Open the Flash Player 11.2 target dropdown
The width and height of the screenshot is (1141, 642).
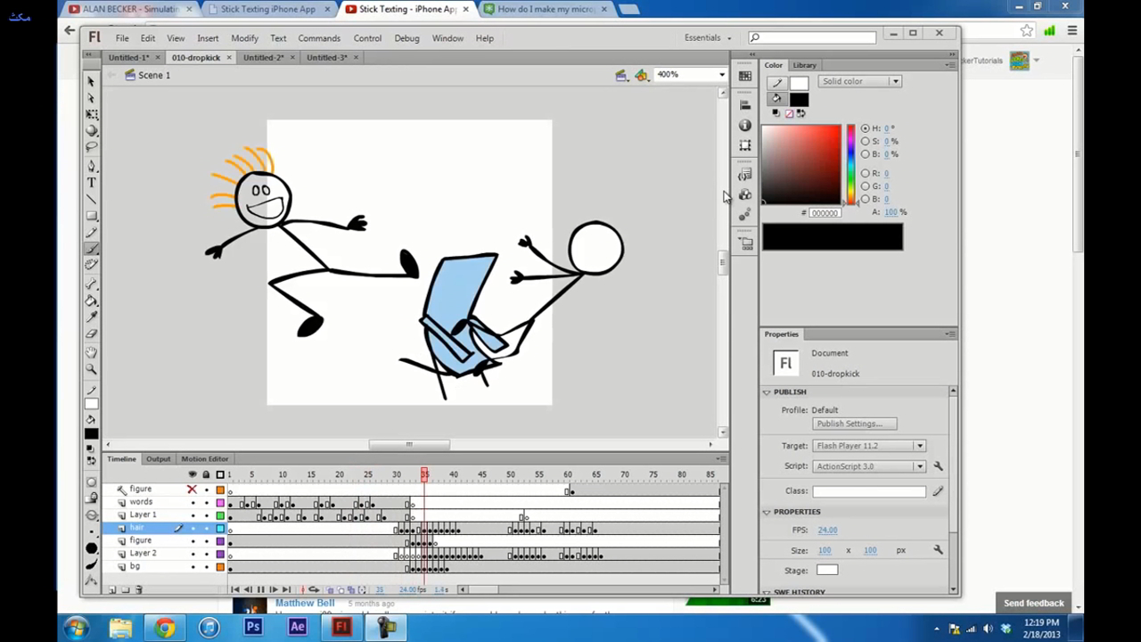pos(869,446)
